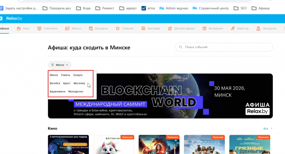This screenshot has width=285, height=154.
Task: Click the Все link in Кино section
Action: click(266, 128)
